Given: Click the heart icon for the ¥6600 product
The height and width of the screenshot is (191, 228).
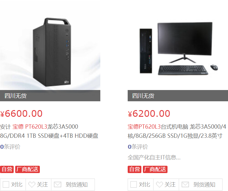Looking at the screenshot, I should pos(32,185).
